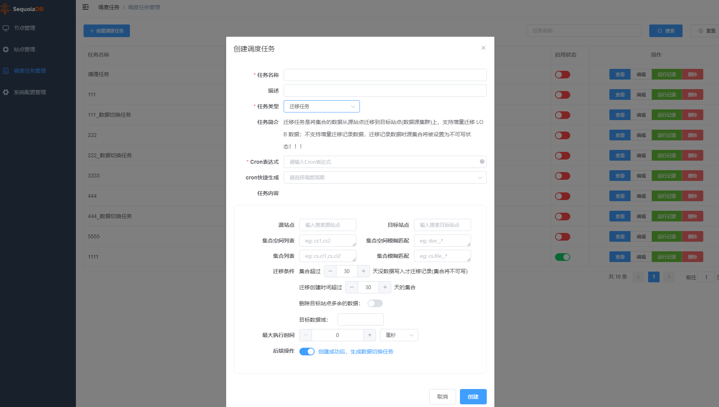Image resolution: width=719 pixels, height=407 pixels.
Task: Open 调度任务管理 in the sidebar
Action: 38,71
